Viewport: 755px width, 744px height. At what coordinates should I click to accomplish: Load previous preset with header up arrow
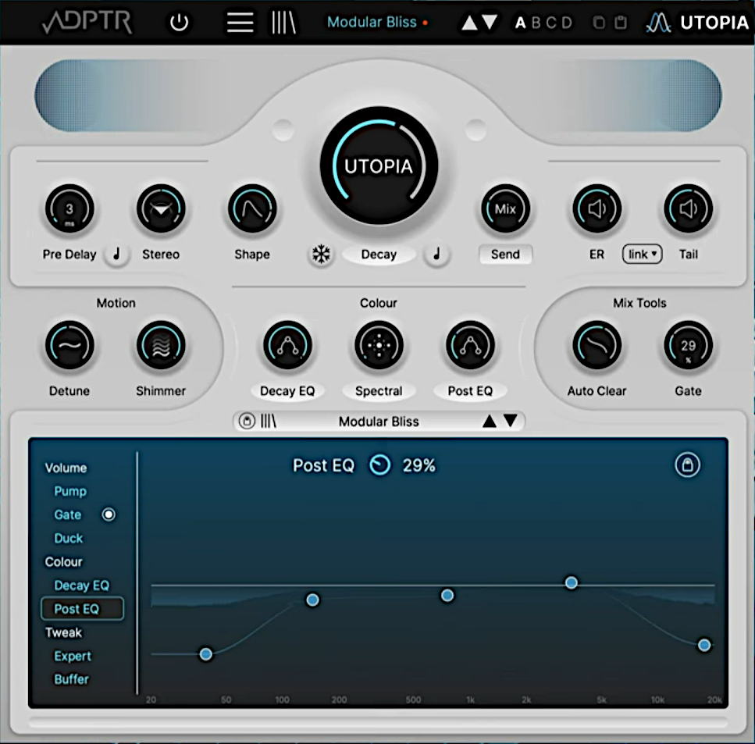click(469, 22)
